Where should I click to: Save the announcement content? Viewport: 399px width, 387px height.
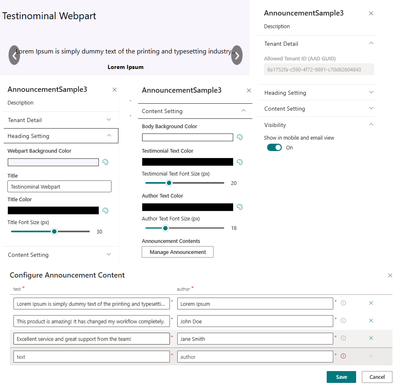coord(341,377)
